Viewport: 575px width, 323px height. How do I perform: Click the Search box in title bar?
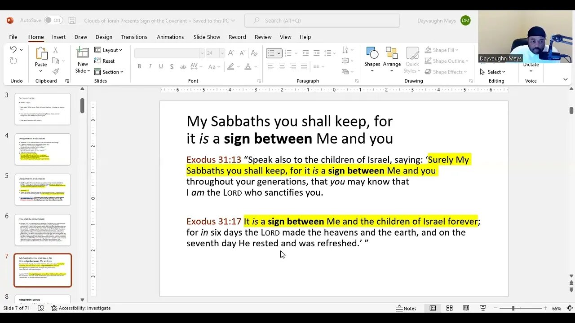point(322,20)
